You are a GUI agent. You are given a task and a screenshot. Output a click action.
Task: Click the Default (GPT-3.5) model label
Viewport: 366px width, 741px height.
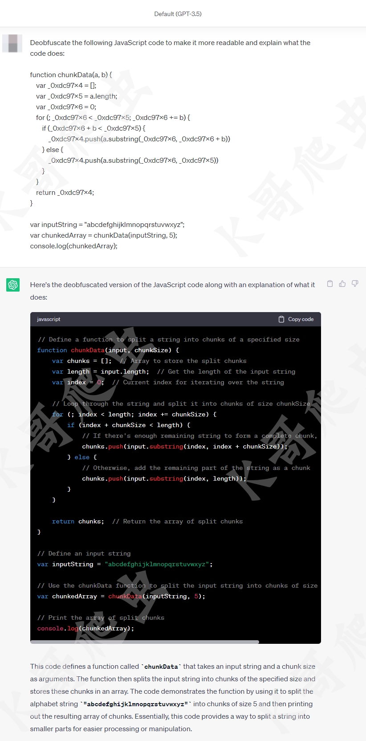pos(178,14)
